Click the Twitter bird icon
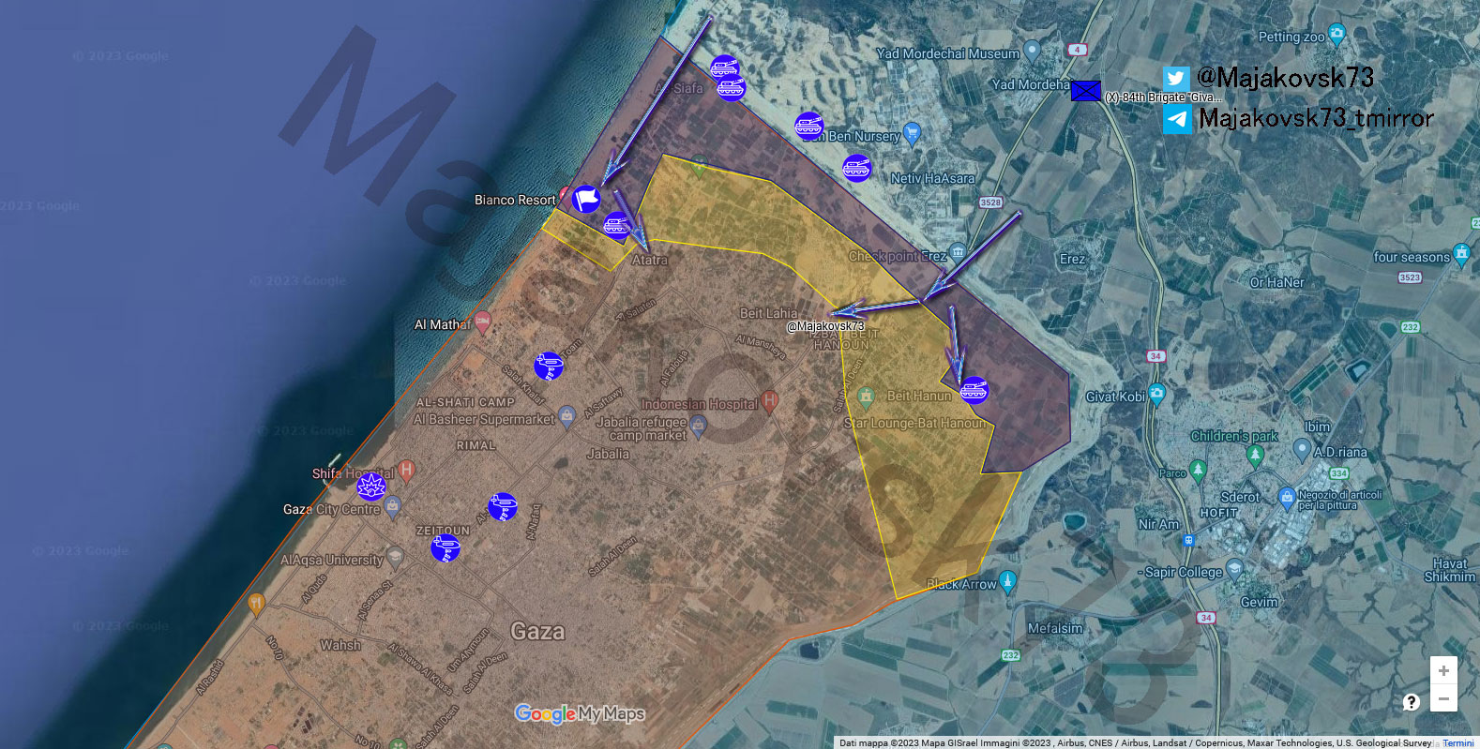 [x=1176, y=79]
